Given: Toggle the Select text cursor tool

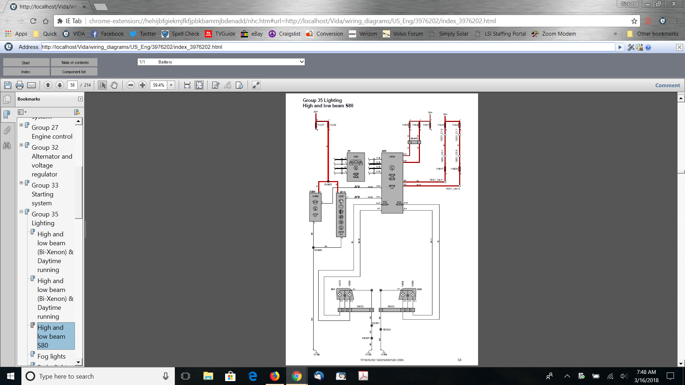Looking at the screenshot, I should 102,85.
